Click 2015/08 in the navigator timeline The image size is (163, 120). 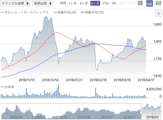click(16, 117)
